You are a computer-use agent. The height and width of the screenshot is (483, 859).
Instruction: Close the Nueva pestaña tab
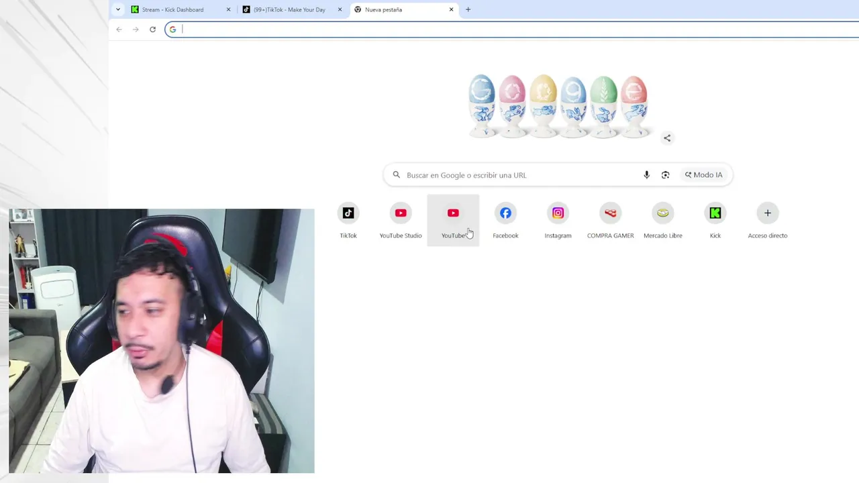point(451,9)
